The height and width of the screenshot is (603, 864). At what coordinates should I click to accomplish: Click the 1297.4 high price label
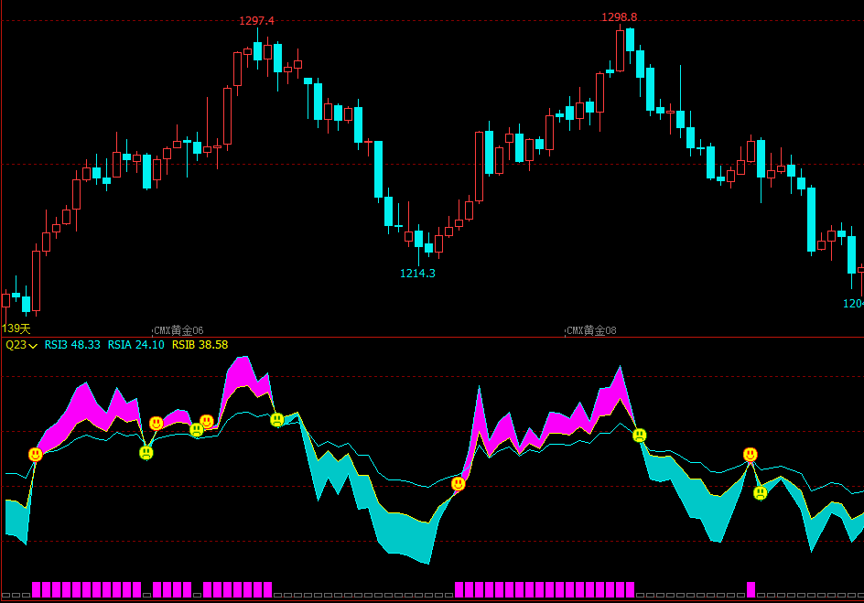(x=256, y=21)
